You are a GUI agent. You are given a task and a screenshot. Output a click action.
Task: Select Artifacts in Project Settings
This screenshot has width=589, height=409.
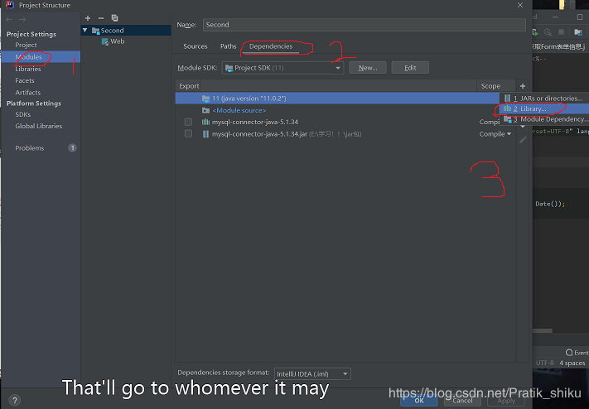click(28, 93)
